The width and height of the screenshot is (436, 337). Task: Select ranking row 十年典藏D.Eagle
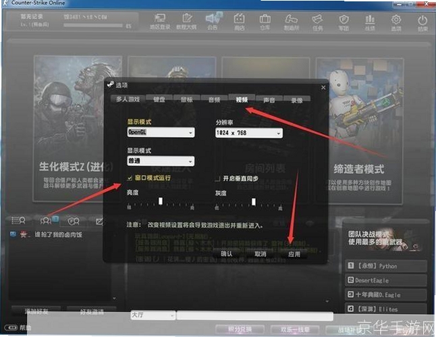point(386,294)
